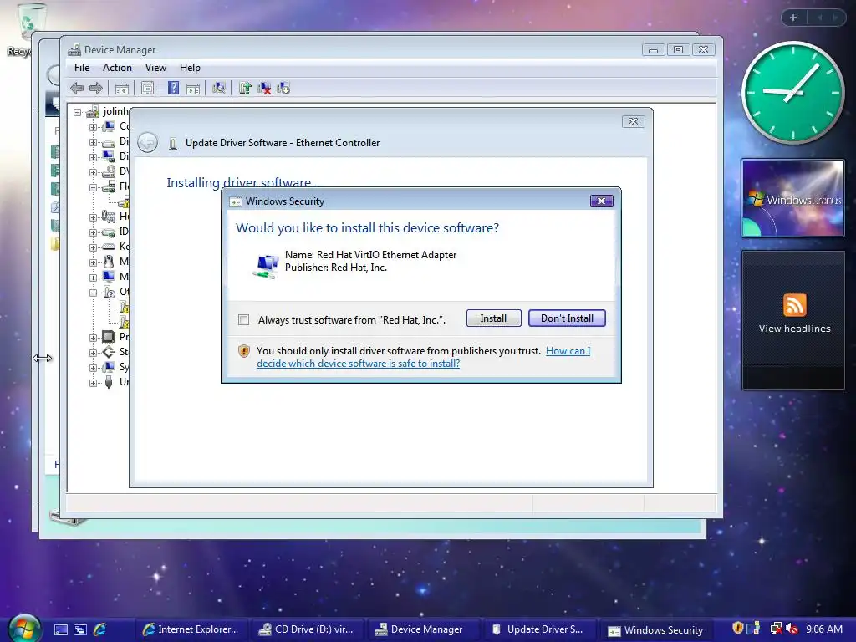Click the network adapter icon in Windows Security dialog
The image size is (856, 642).
(x=267, y=267)
